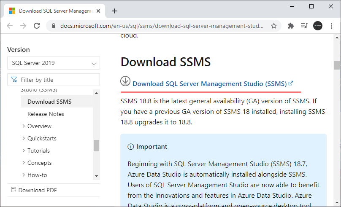The width and height of the screenshot is (341, 207).
Task: Select Release Notes in the sidebar
Action: pyautogui.click(x=46, y=114)
